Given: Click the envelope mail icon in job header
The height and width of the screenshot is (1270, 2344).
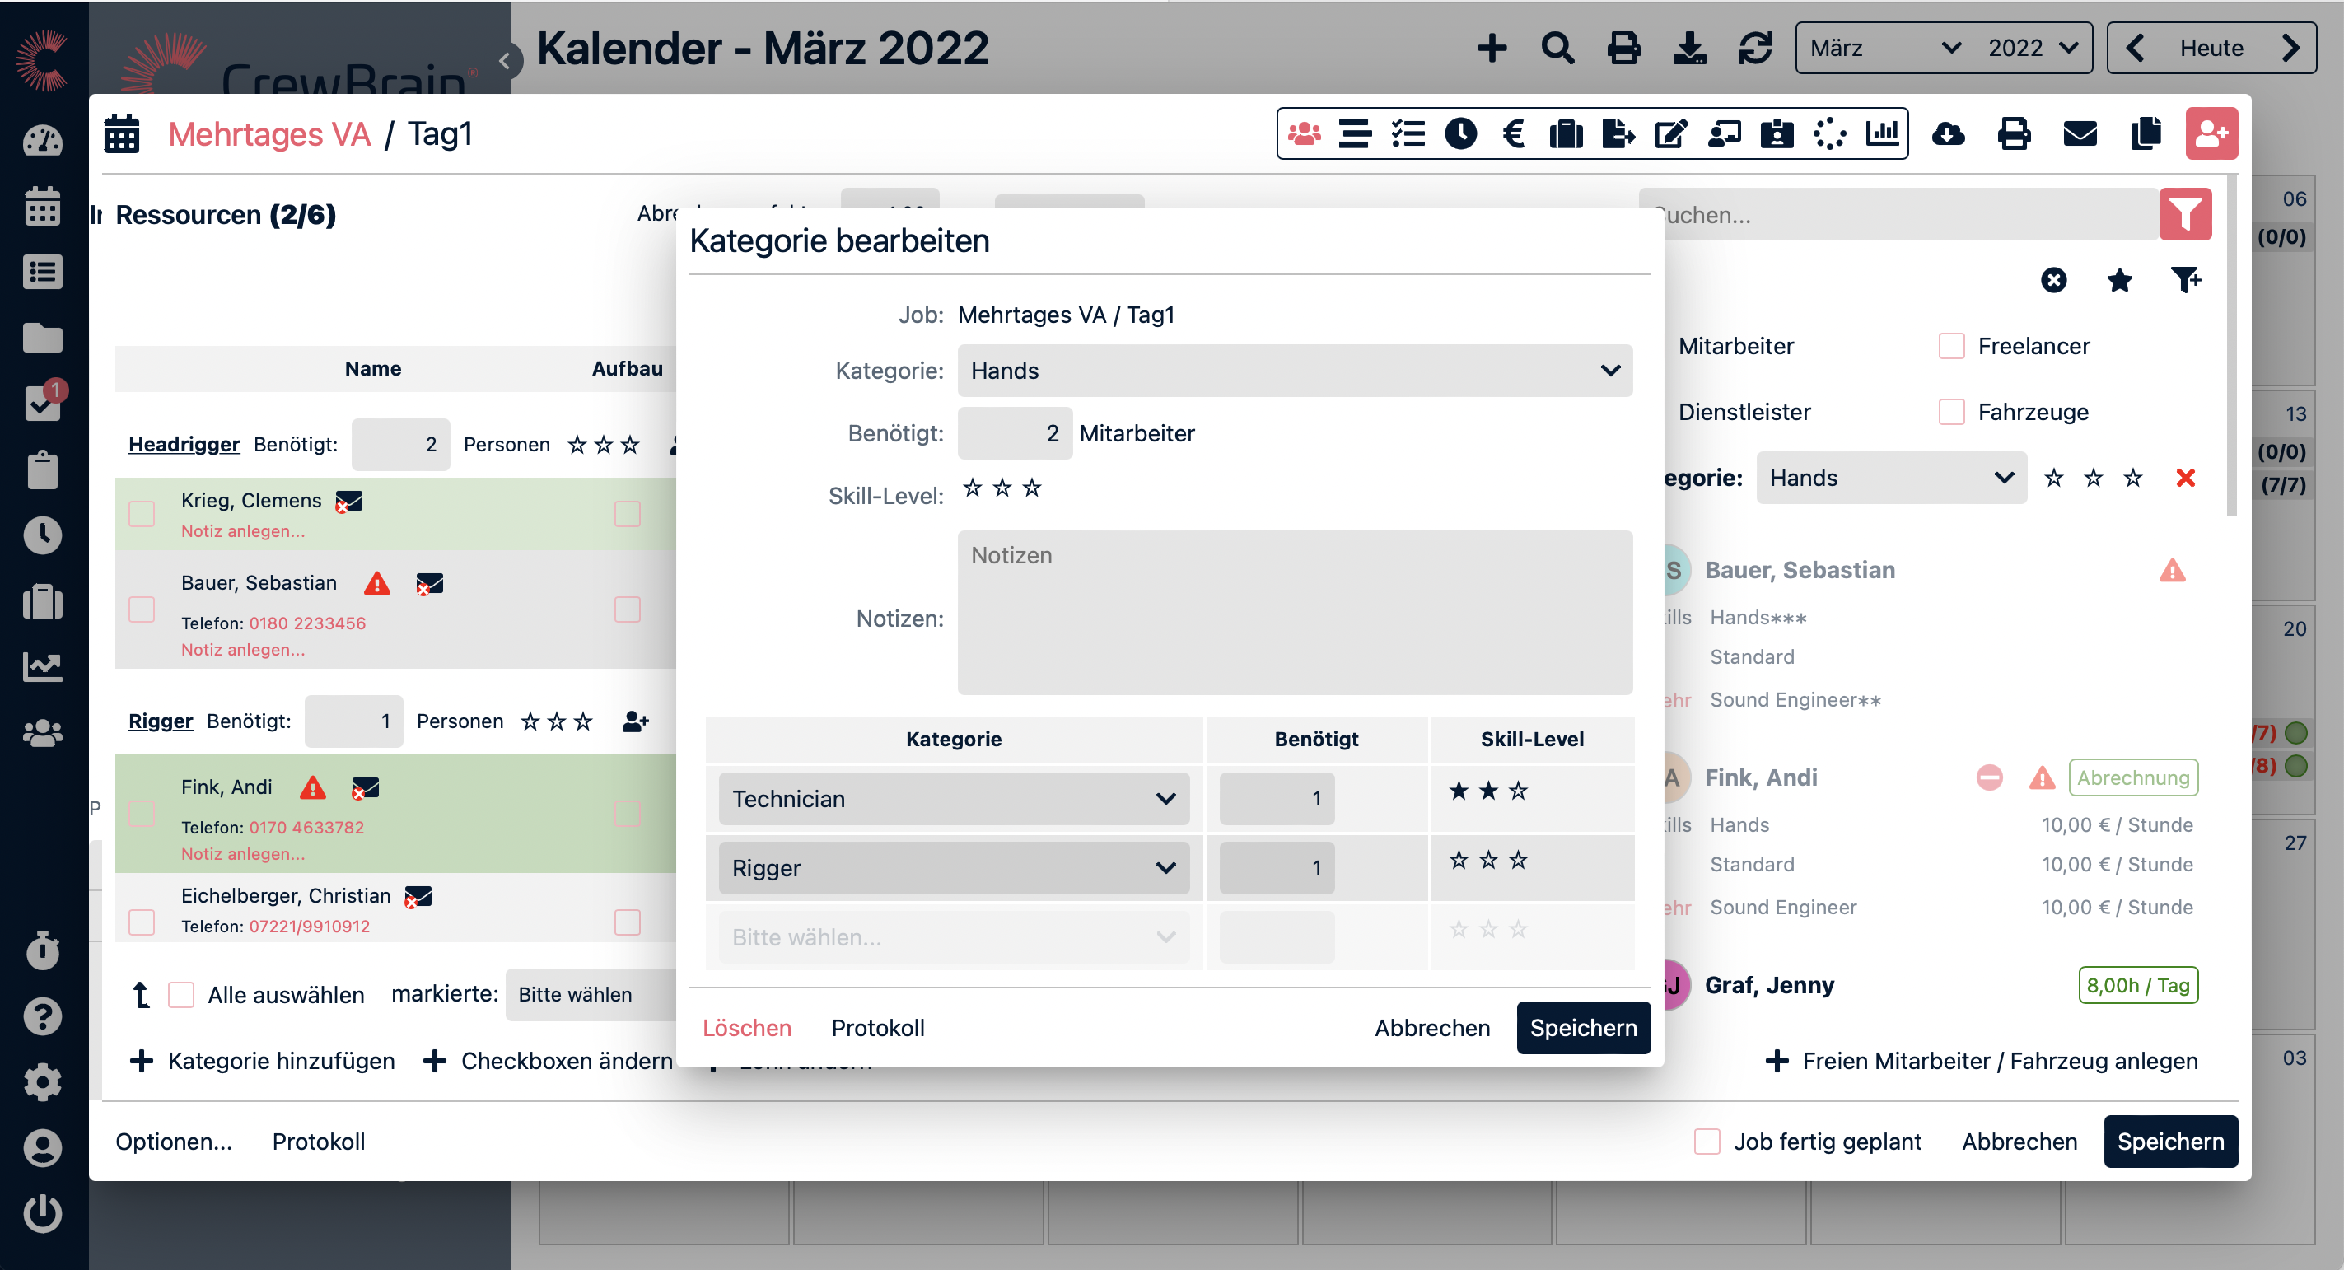Looking at the screenshot, I should 2079,134.
